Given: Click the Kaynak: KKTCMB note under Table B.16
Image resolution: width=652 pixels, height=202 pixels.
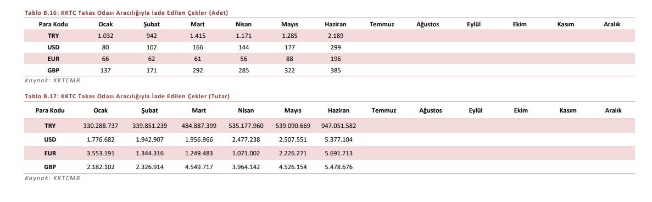Looking at the screenshot, I should point(52,81).
